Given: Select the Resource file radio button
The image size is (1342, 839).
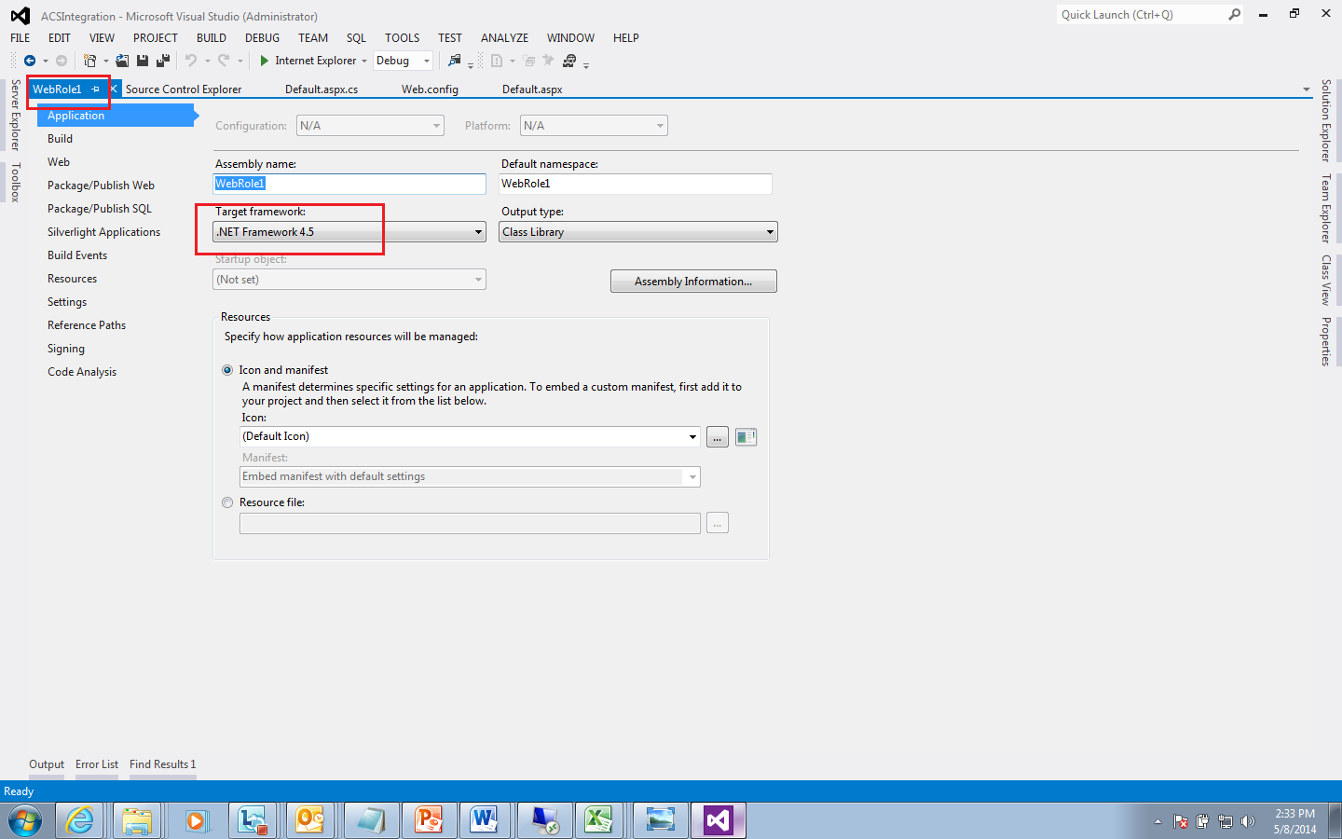Looking at the screenshot, I should (227, 502).
